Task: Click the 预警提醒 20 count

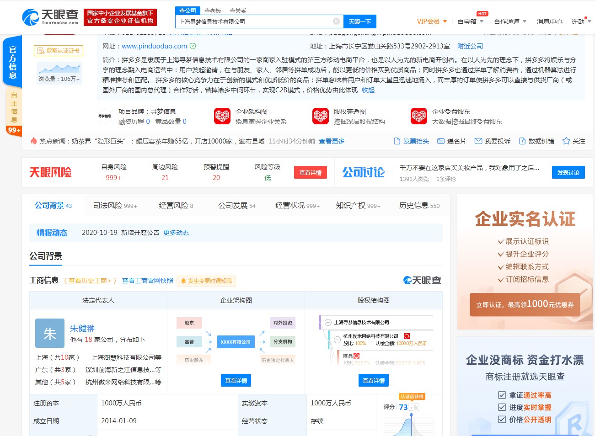Action: [x=216, y=178]
